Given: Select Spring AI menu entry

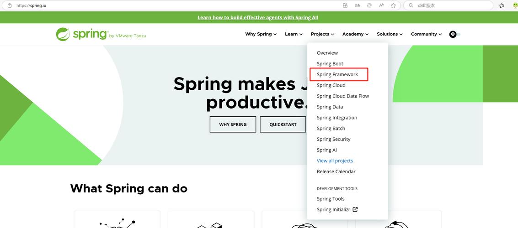Looking at the screenshot, I should (x=327, y=150).
